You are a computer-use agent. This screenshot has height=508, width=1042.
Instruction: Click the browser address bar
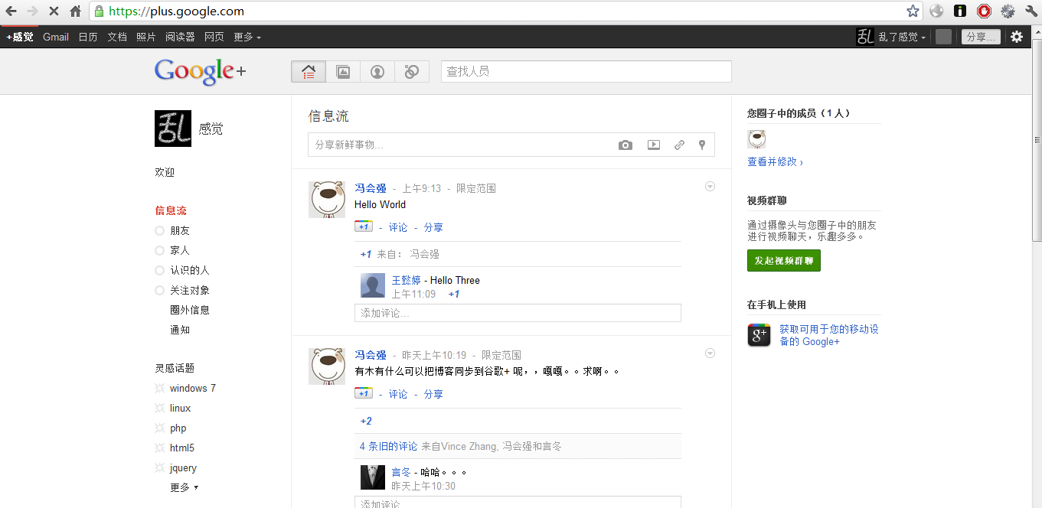coord(505,11)
